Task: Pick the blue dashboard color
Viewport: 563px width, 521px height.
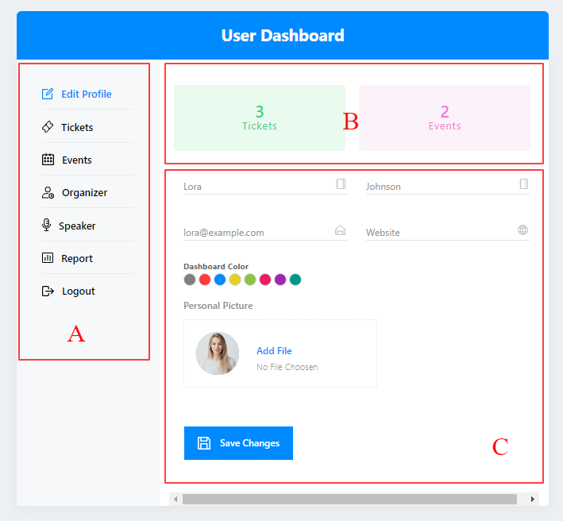Action: (x=220, y=280)
